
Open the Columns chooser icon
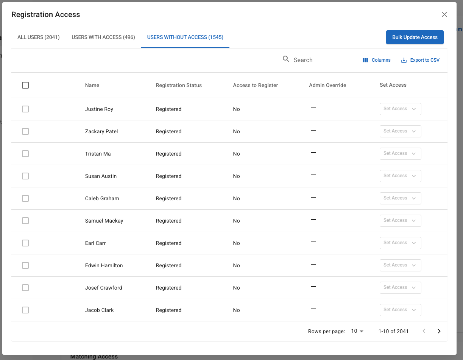pyautogui.click(x=365, y=60)
